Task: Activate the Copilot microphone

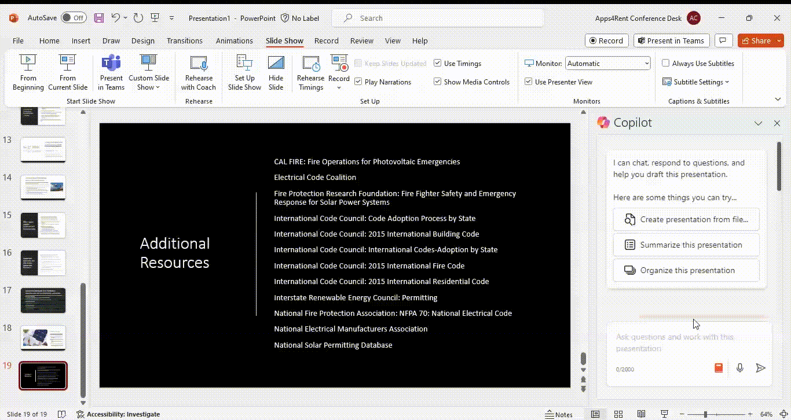Action: click(x=739, y=368)
